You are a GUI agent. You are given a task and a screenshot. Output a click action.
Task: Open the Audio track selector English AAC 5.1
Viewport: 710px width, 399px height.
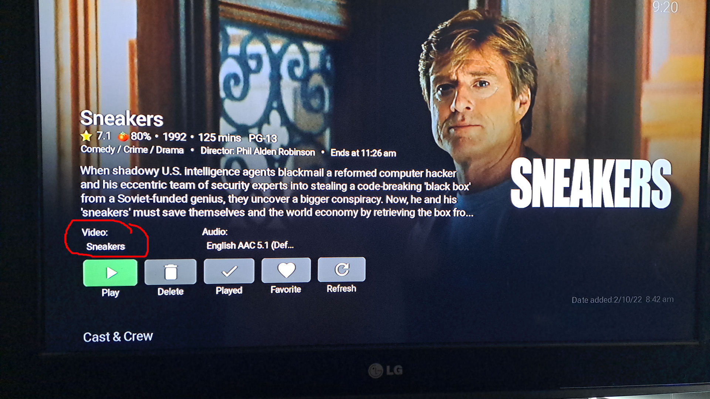tap(250, 245)
